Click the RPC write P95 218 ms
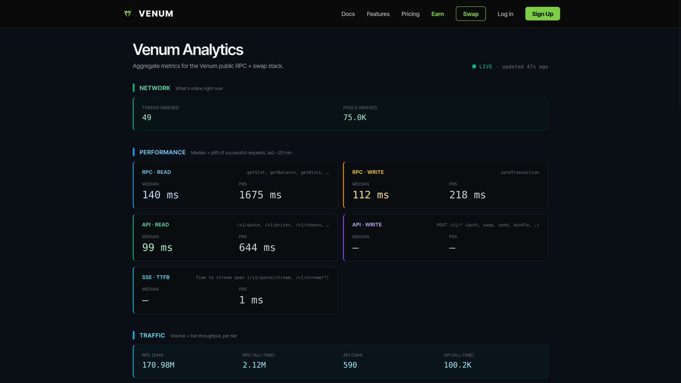 468,195
